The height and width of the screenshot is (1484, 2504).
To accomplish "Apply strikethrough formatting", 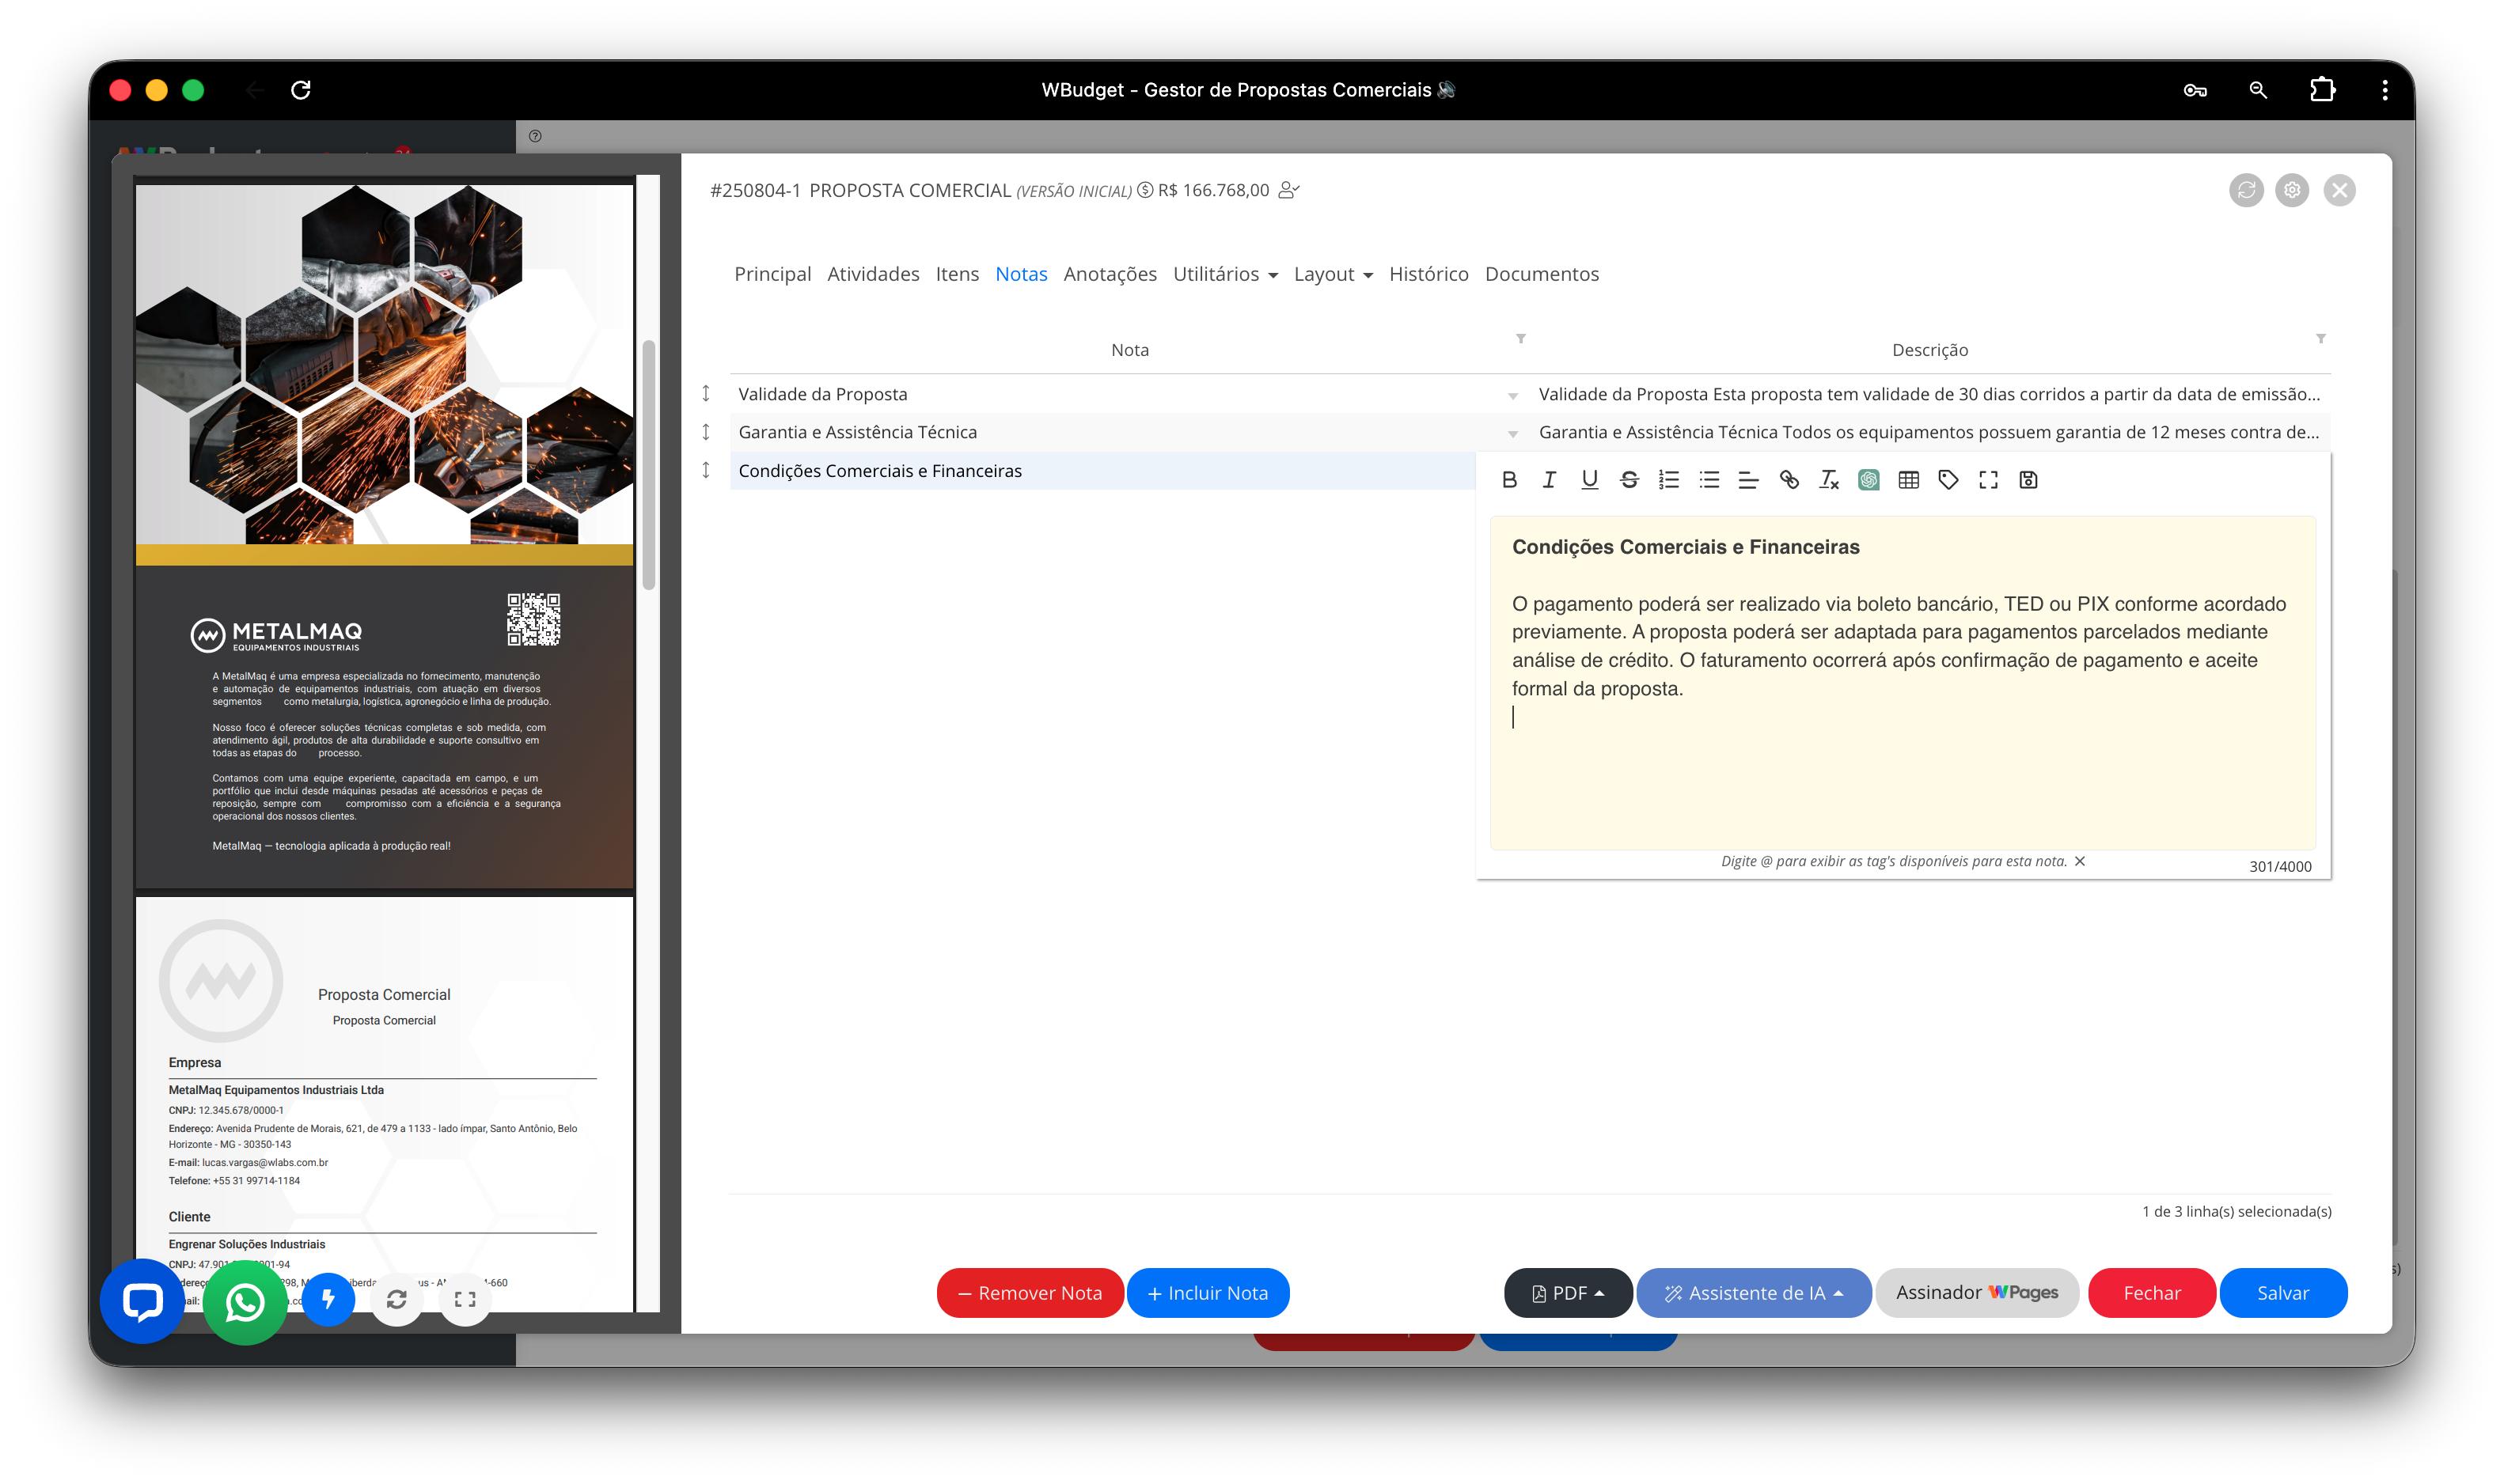I will click(1629, 480).
